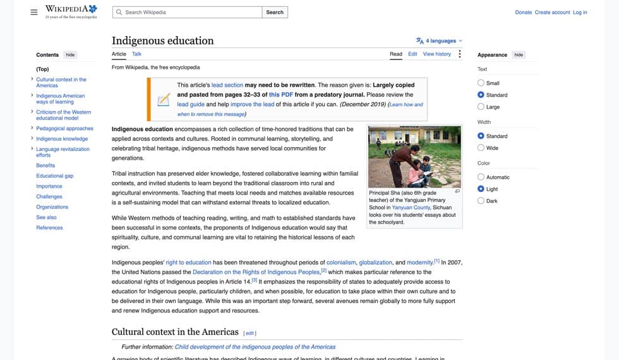Open the 'this PDF' link
The image size is (619, 360).
tap(280, 95)
